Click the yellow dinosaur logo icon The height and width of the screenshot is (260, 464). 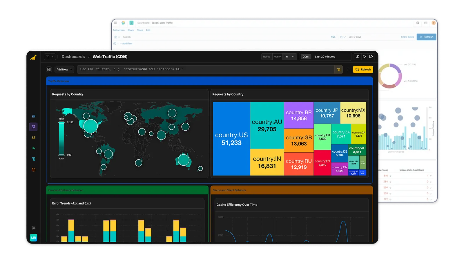pyautogui.click(x=33, y=57)
